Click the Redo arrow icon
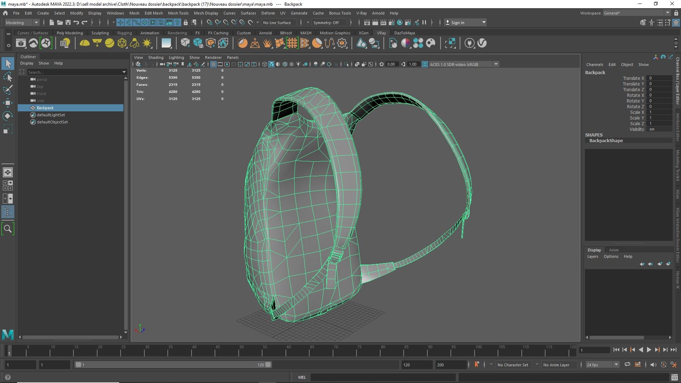Viewport: 681px width, 383px height. pyautogui.click(x=84, y=22)
